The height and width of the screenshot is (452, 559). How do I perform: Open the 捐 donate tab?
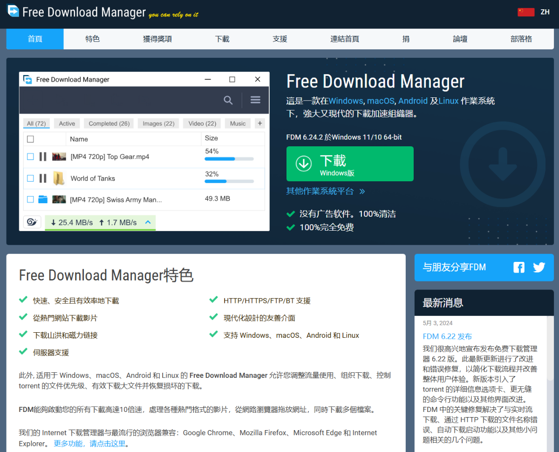pyautogui.click(x=406, y=39)
